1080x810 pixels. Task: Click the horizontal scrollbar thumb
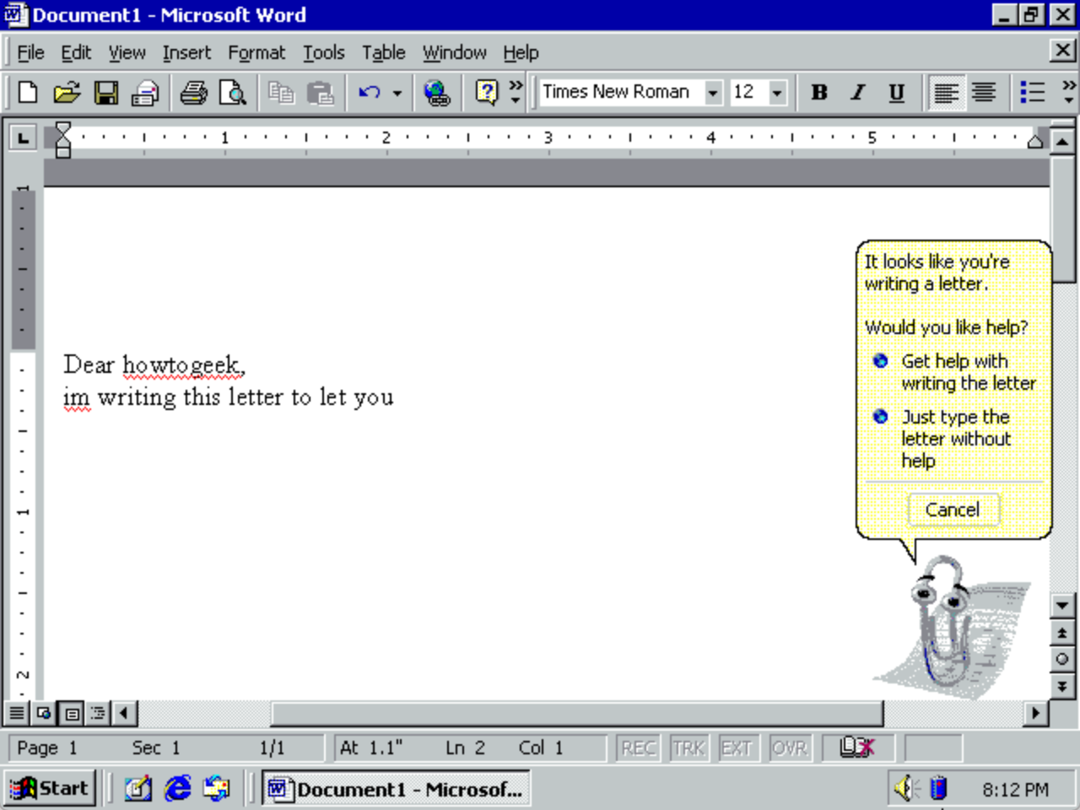(x=576, y=714)
